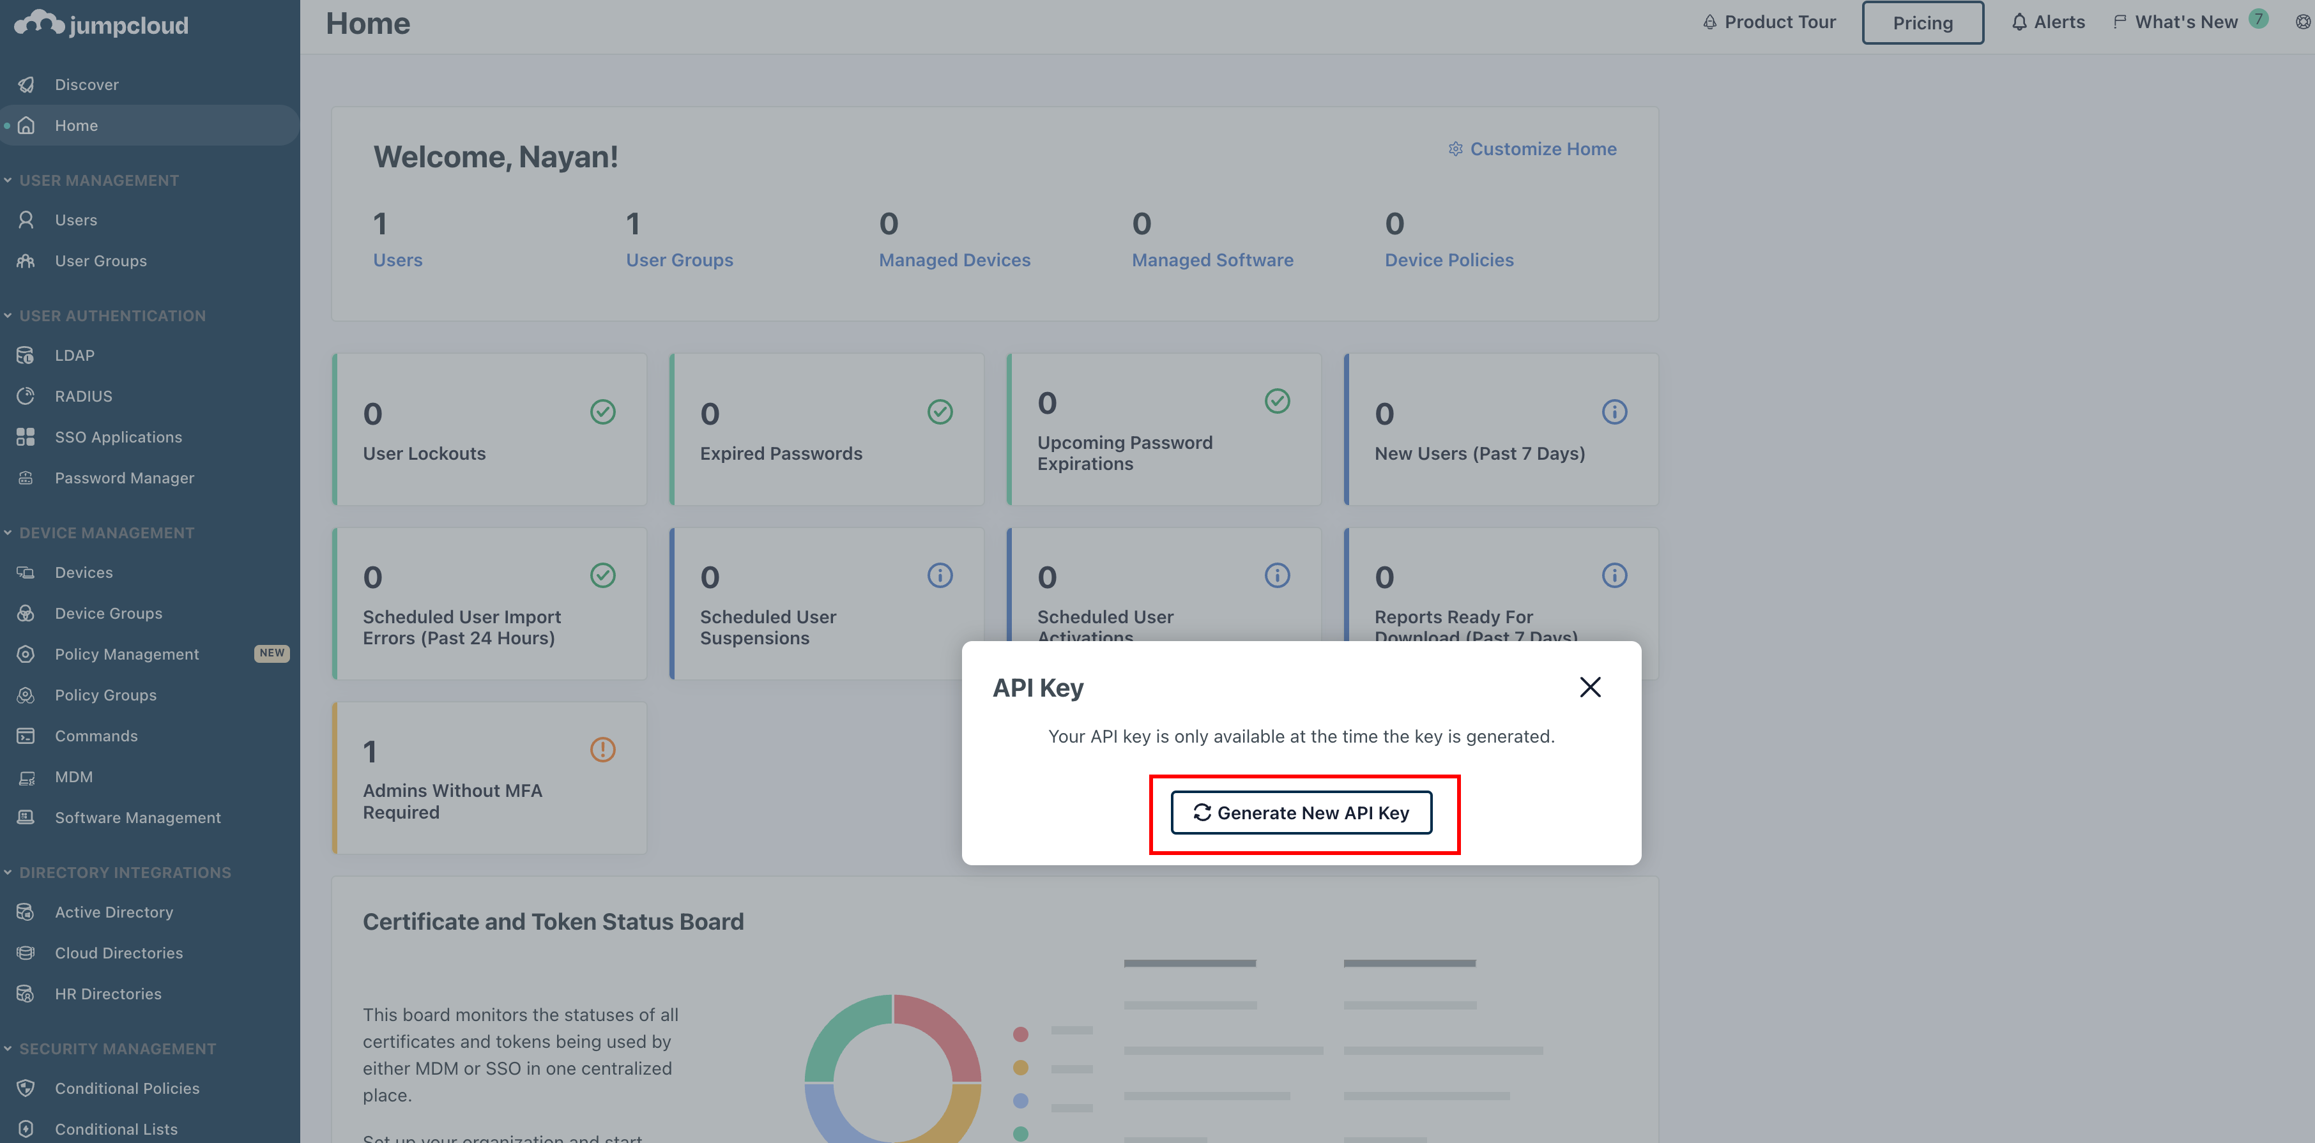Click the SSO Applications grid icon
2315x1143 pixels.
pyautogui.click(x=26, y=437)
